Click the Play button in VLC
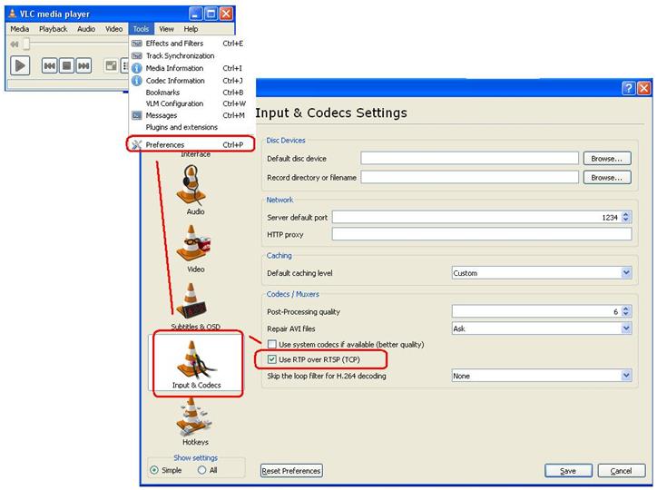The width and height of the screenshot is (657, 490). (x=20, y=65)
